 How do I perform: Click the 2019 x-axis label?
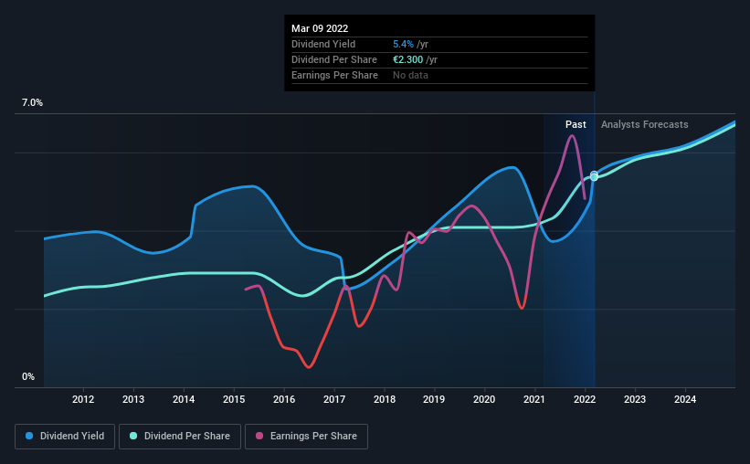[x=434, y=399]
